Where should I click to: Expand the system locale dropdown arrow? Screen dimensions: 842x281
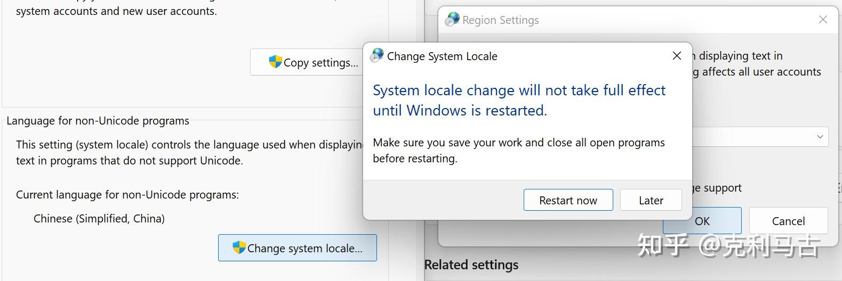(x=820, y=137)
